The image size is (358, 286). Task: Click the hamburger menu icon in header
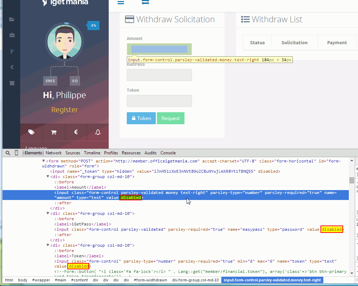121,2
